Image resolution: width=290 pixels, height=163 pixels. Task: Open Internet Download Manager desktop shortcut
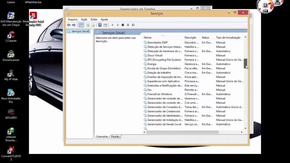click(11, 134)
